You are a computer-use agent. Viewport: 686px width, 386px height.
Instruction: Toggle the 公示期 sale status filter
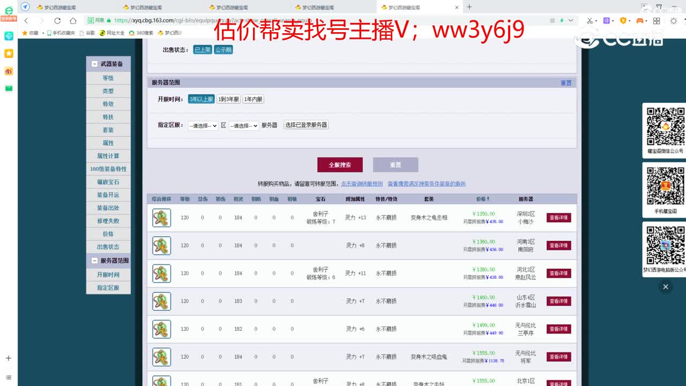(223, 49)
